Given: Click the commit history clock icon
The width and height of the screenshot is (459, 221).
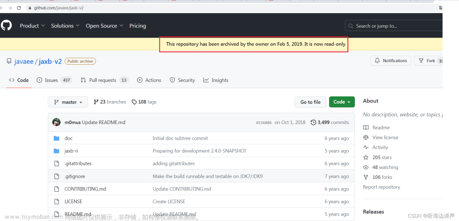Looking at the screenshot, I should [313, 122].
